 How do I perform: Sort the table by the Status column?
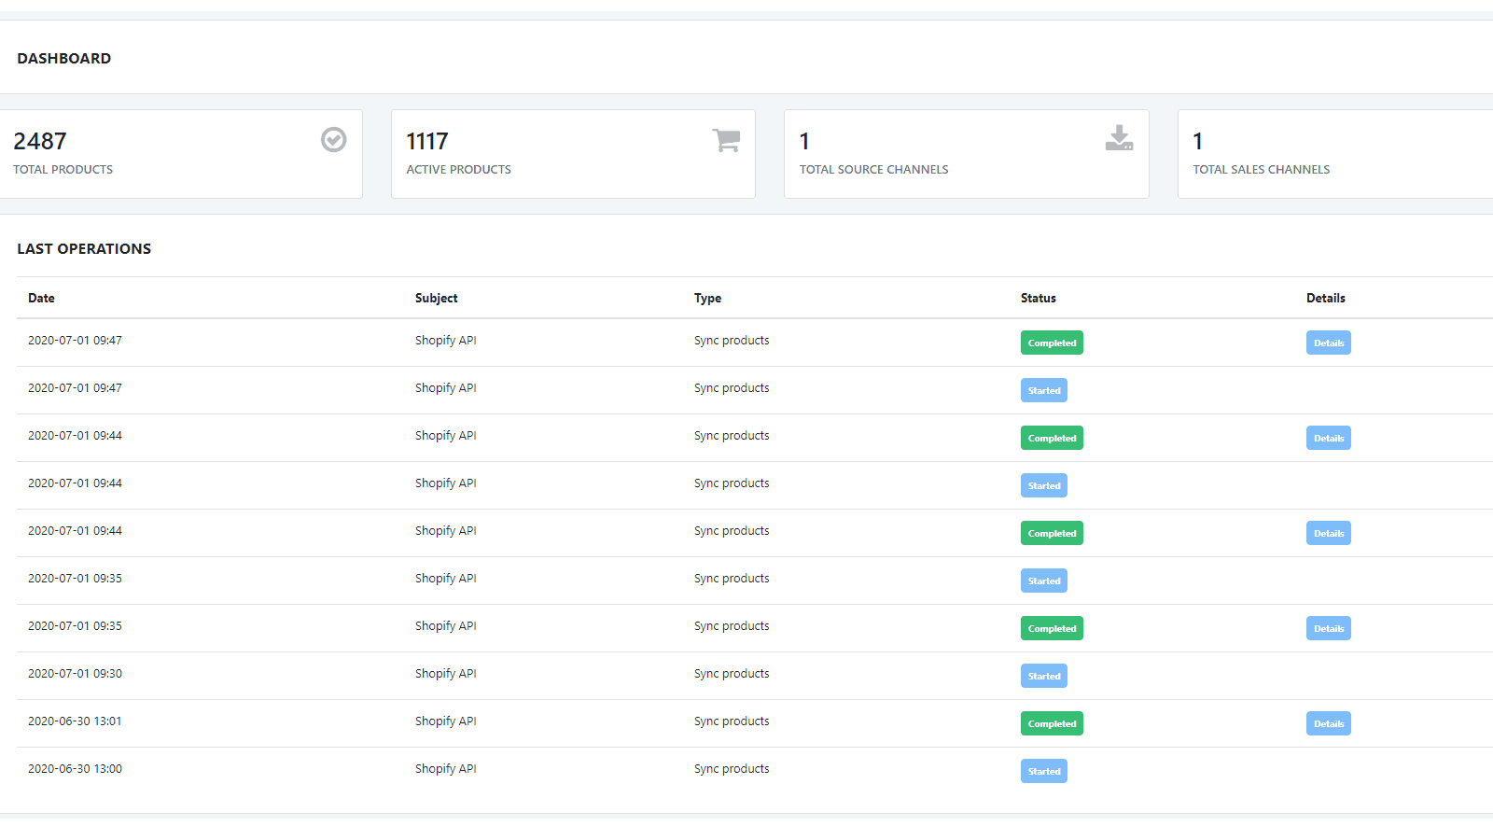[1038, 298]
